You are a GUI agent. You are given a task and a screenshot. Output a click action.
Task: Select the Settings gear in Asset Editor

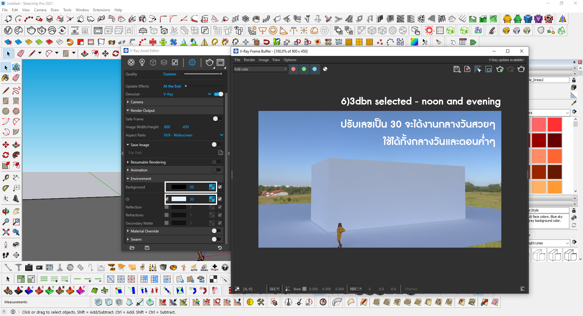[192, 62]
